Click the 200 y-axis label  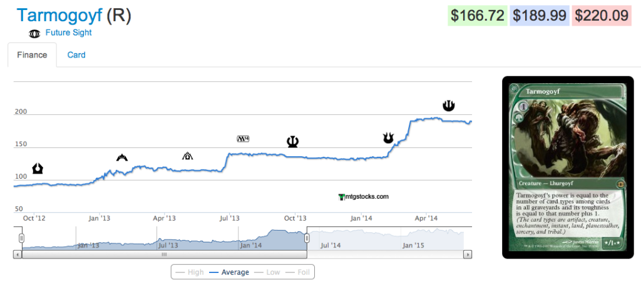[x=21, y=111]
